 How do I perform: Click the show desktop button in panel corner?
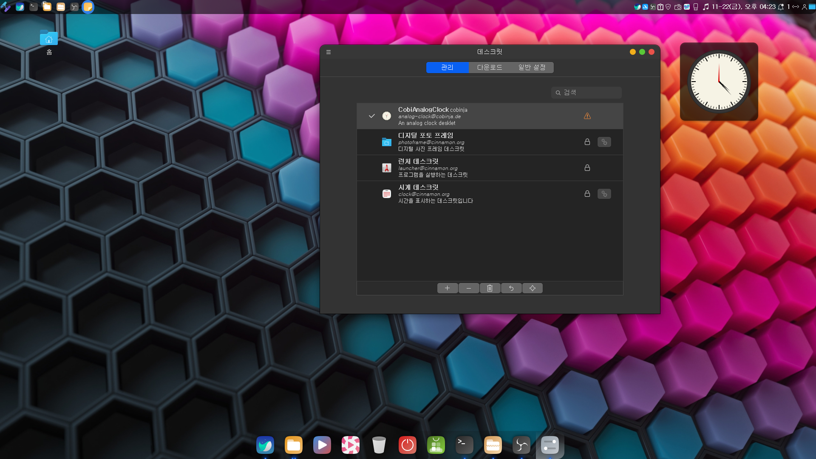point(812,7)
